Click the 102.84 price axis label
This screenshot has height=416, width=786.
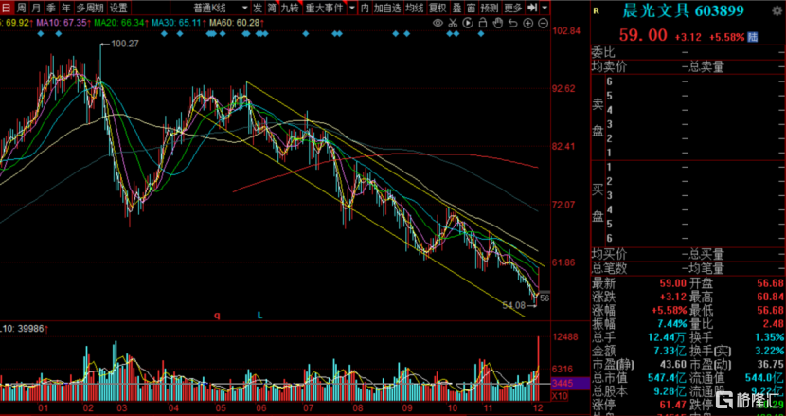(566, 30)
